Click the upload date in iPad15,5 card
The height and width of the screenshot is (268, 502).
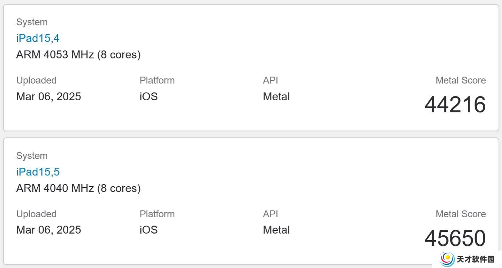pos(48,230)
